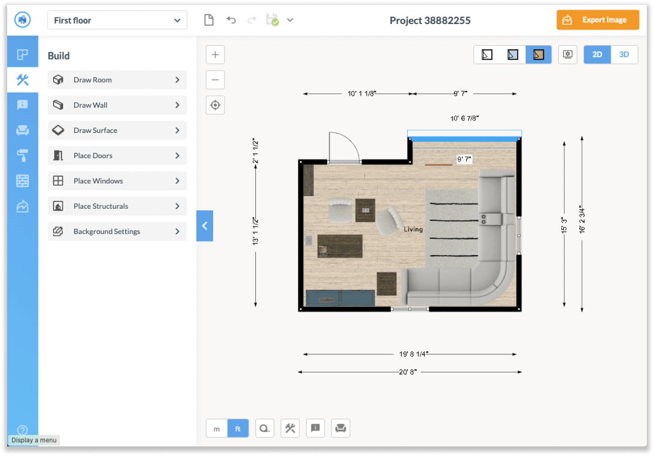
Task: Click the Export Image button
Action: coord(597,19)
